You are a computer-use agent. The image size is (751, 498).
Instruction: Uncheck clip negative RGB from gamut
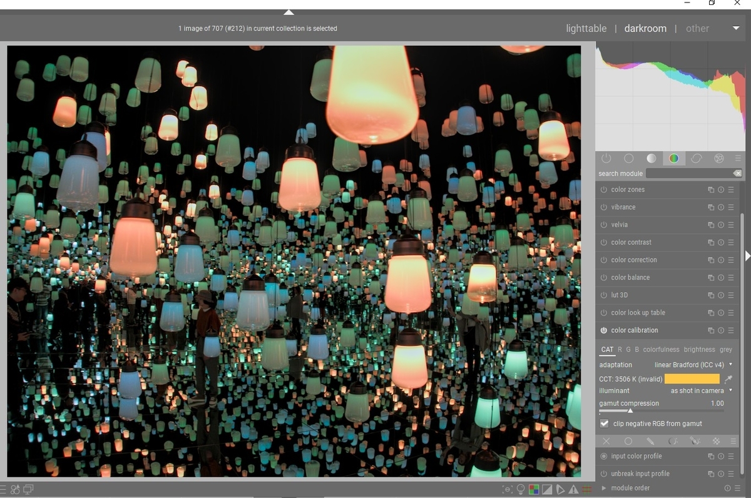tap(605, 424)
